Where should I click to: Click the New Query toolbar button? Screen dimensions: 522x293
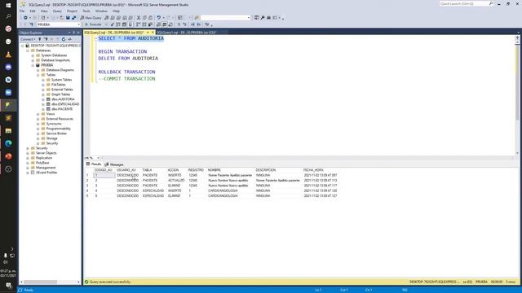pyautogui.click(x=91, y=18)
